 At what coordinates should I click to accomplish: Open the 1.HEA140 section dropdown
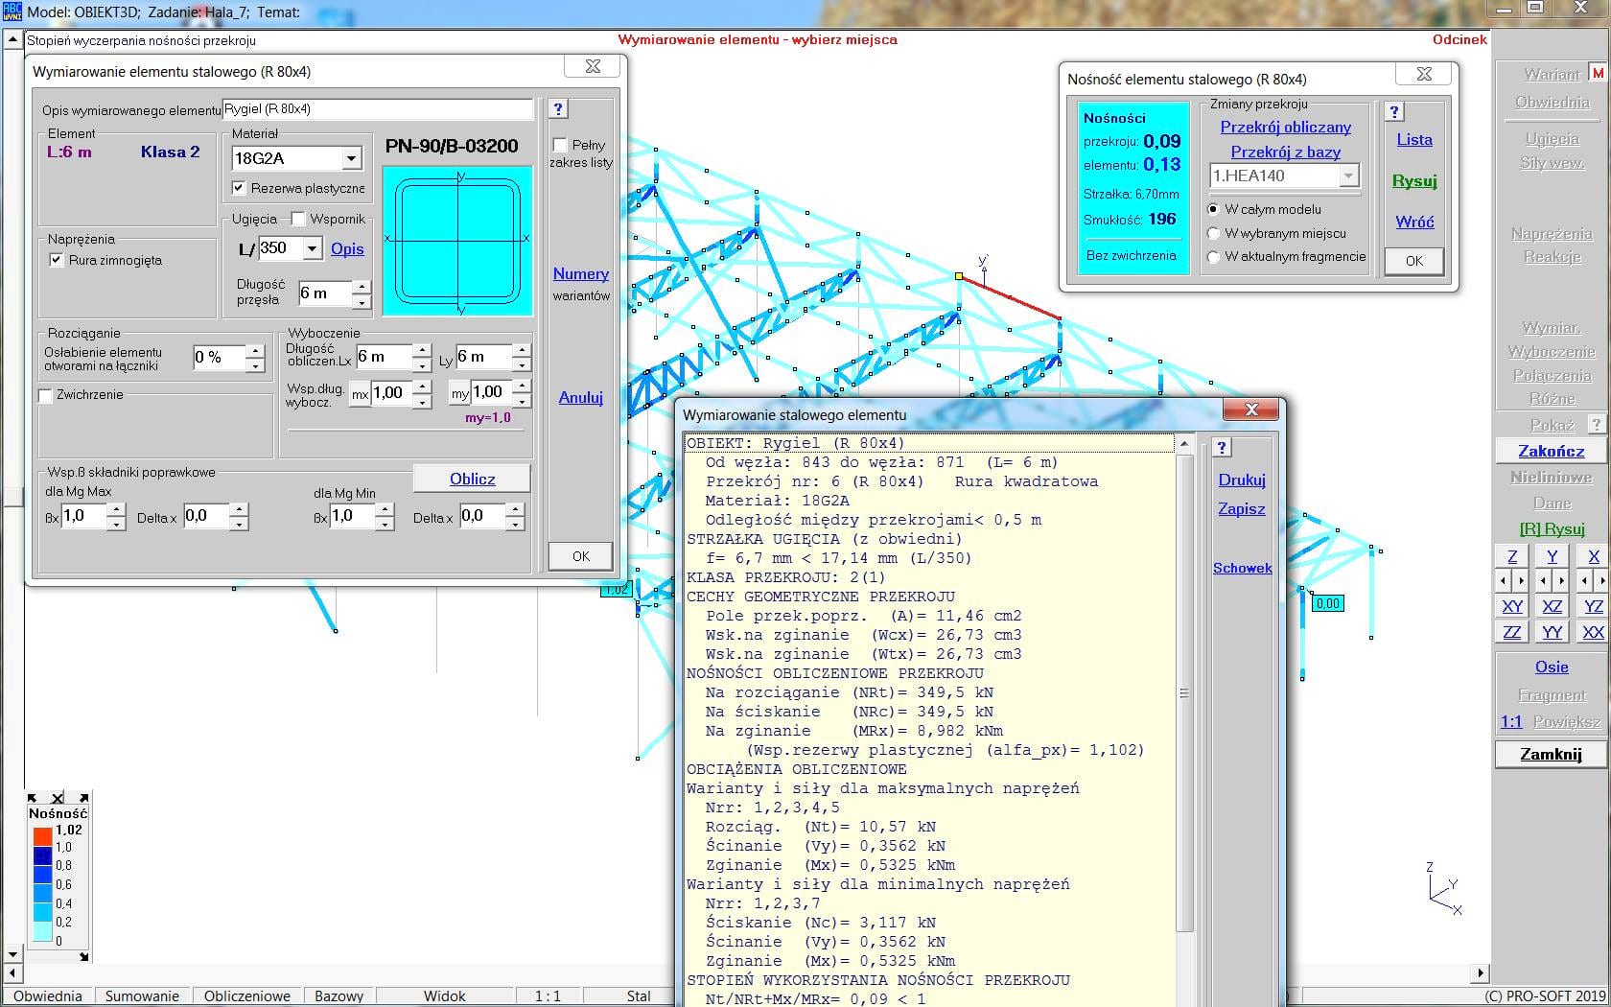pyautogui.click(x=1348, y=176)
